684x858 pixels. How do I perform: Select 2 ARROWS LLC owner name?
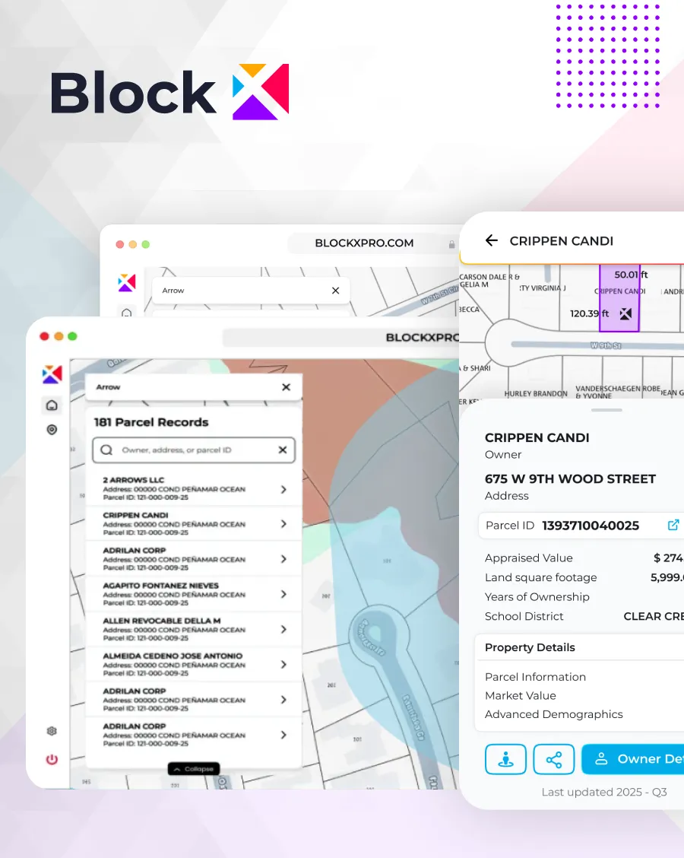pos(134,480)
